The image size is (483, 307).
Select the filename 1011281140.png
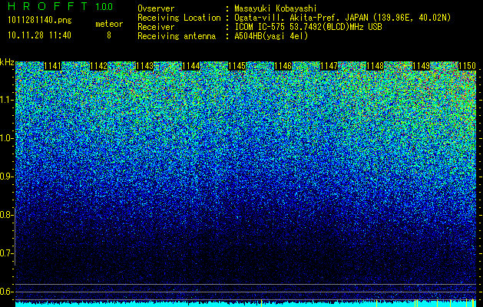[40, 21]
